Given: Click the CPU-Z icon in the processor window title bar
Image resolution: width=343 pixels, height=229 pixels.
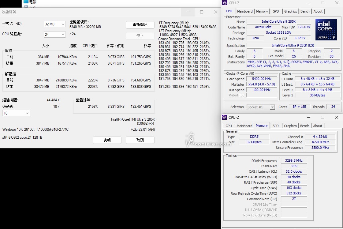Looking at the screenshot, I should (225, 3).
